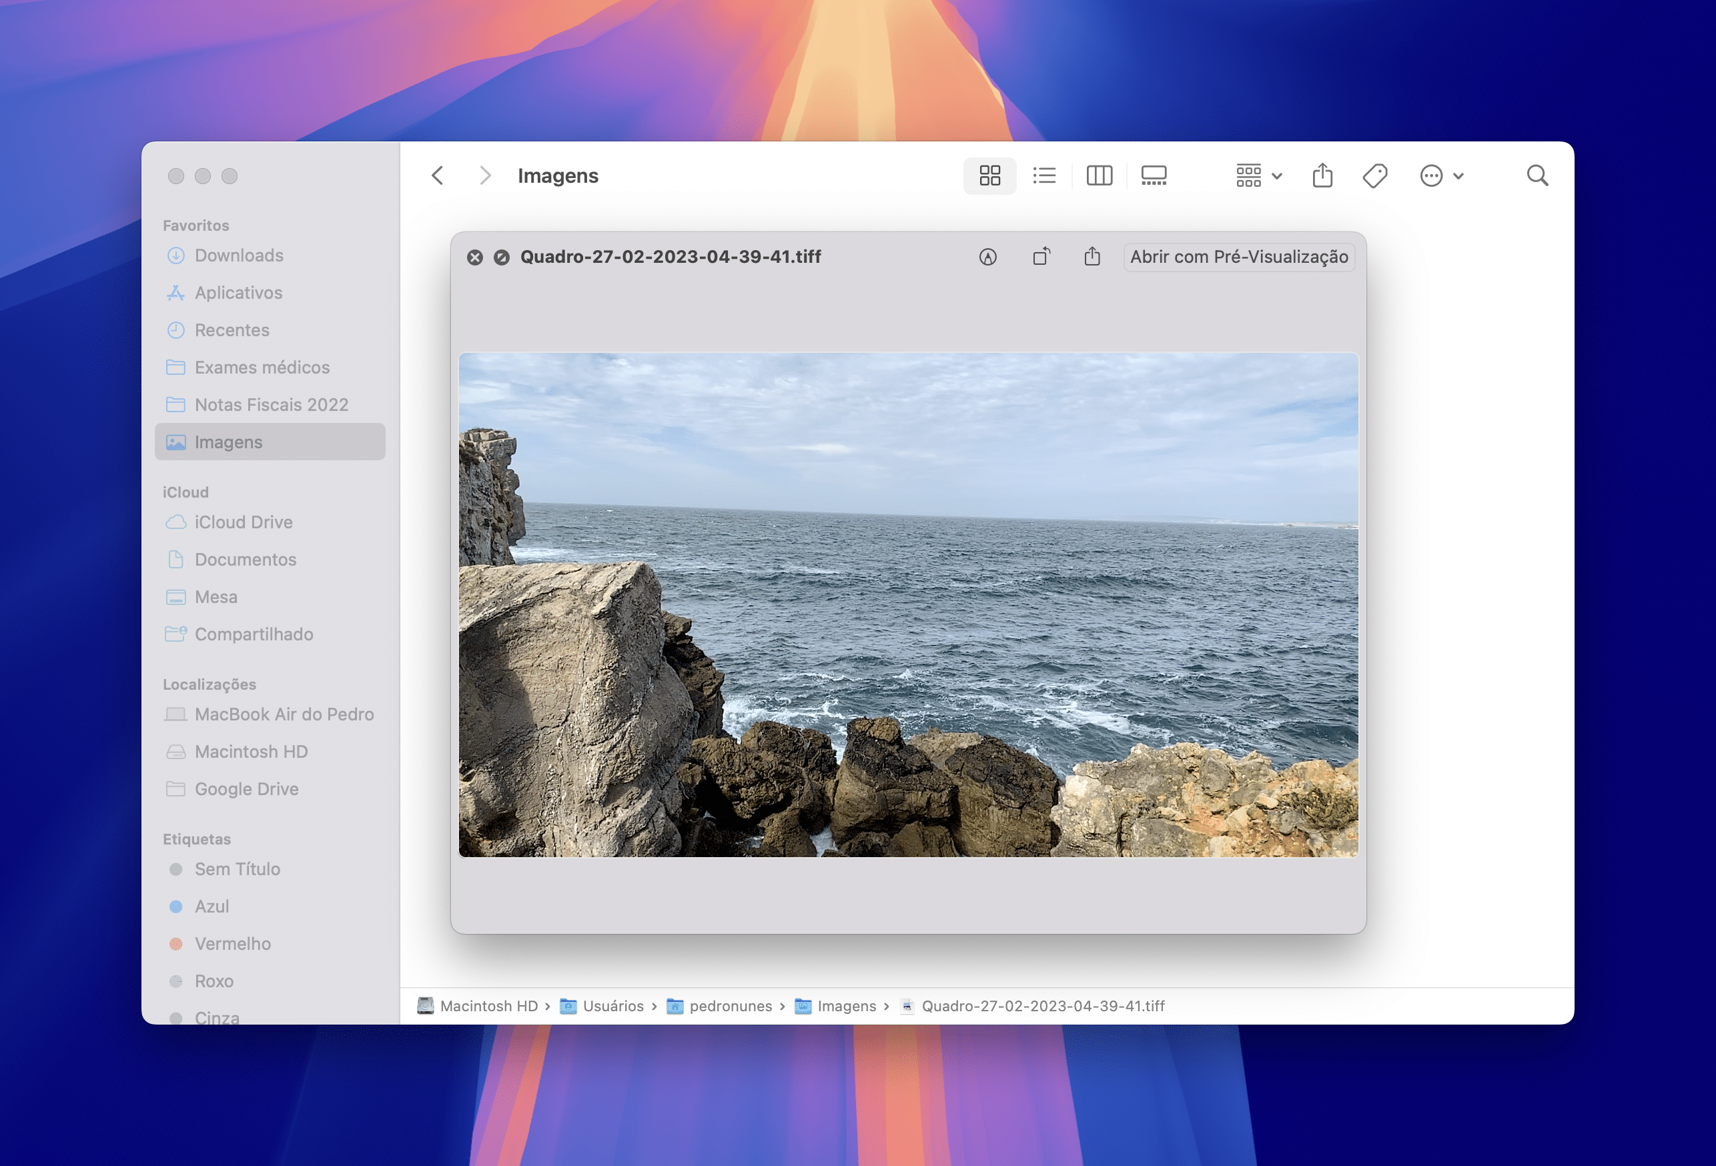1716x1166 pixels.
Task: Click the Localizações section header
Action: [x=209, y=684]
